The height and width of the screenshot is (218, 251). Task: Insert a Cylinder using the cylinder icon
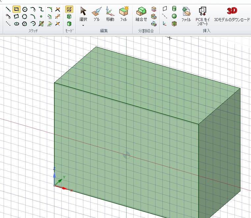click(174, 9)
